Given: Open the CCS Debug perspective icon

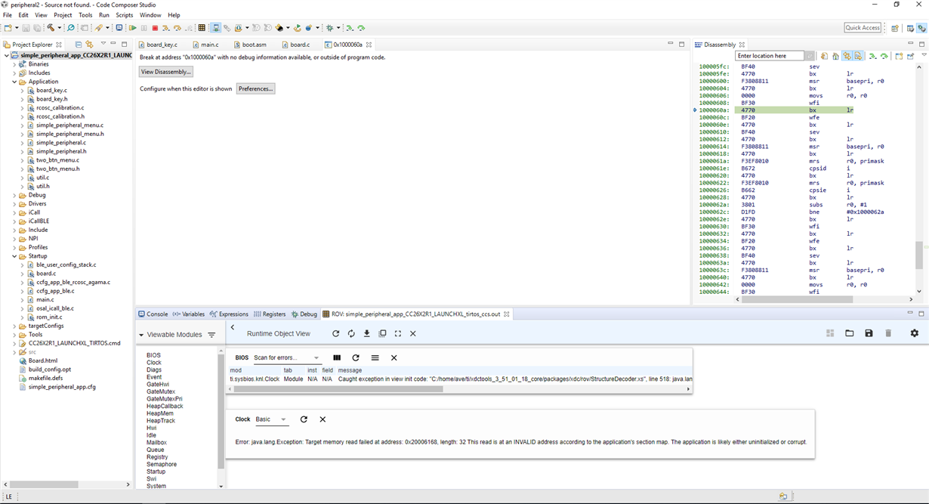Looking at the screenshot, I should [922, 28].
